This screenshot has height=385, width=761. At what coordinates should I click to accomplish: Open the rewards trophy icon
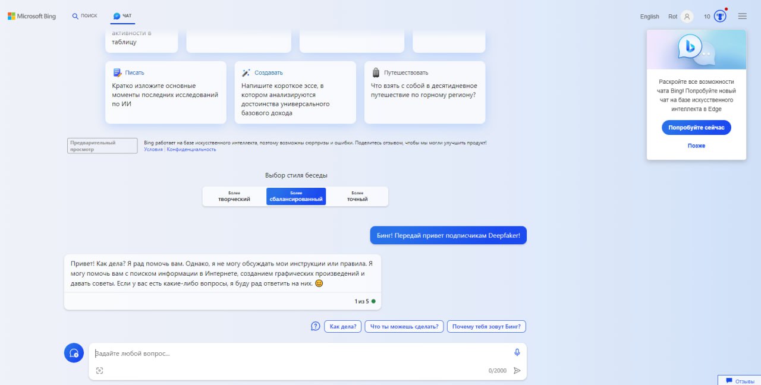[x=720, y=16]
